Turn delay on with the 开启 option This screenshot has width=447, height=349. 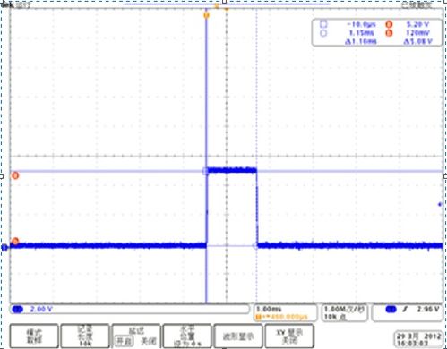click(123, 341)
